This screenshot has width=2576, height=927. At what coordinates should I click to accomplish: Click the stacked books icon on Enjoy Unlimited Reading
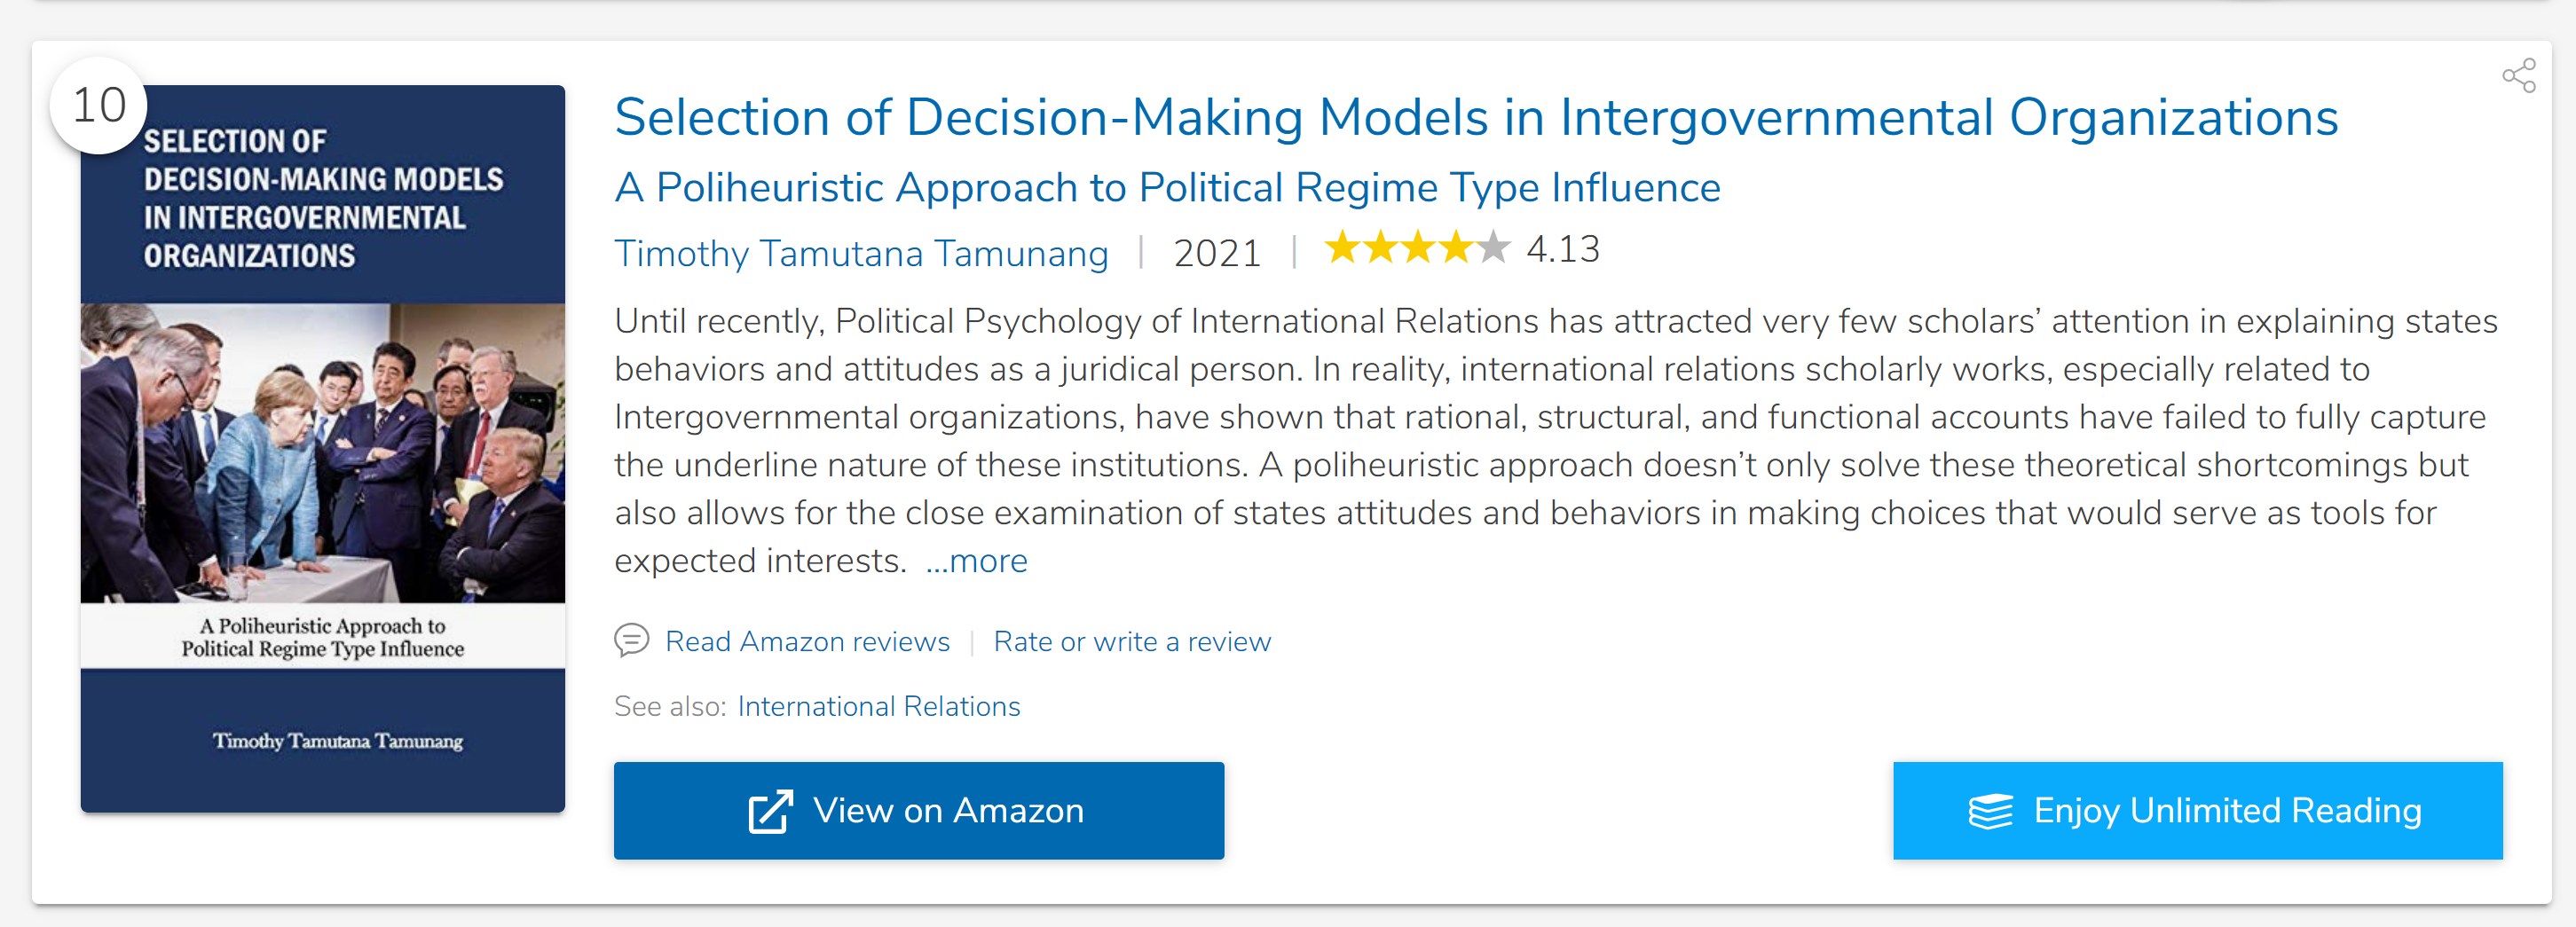[x=1990, y=811]
